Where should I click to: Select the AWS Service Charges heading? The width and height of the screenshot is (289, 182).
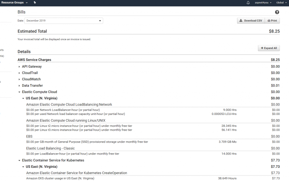tap(34, 60)
